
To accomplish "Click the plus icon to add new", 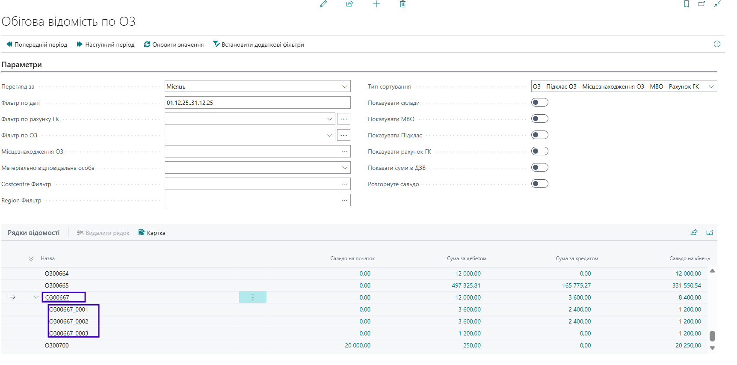I will click(x=376, y=4).
